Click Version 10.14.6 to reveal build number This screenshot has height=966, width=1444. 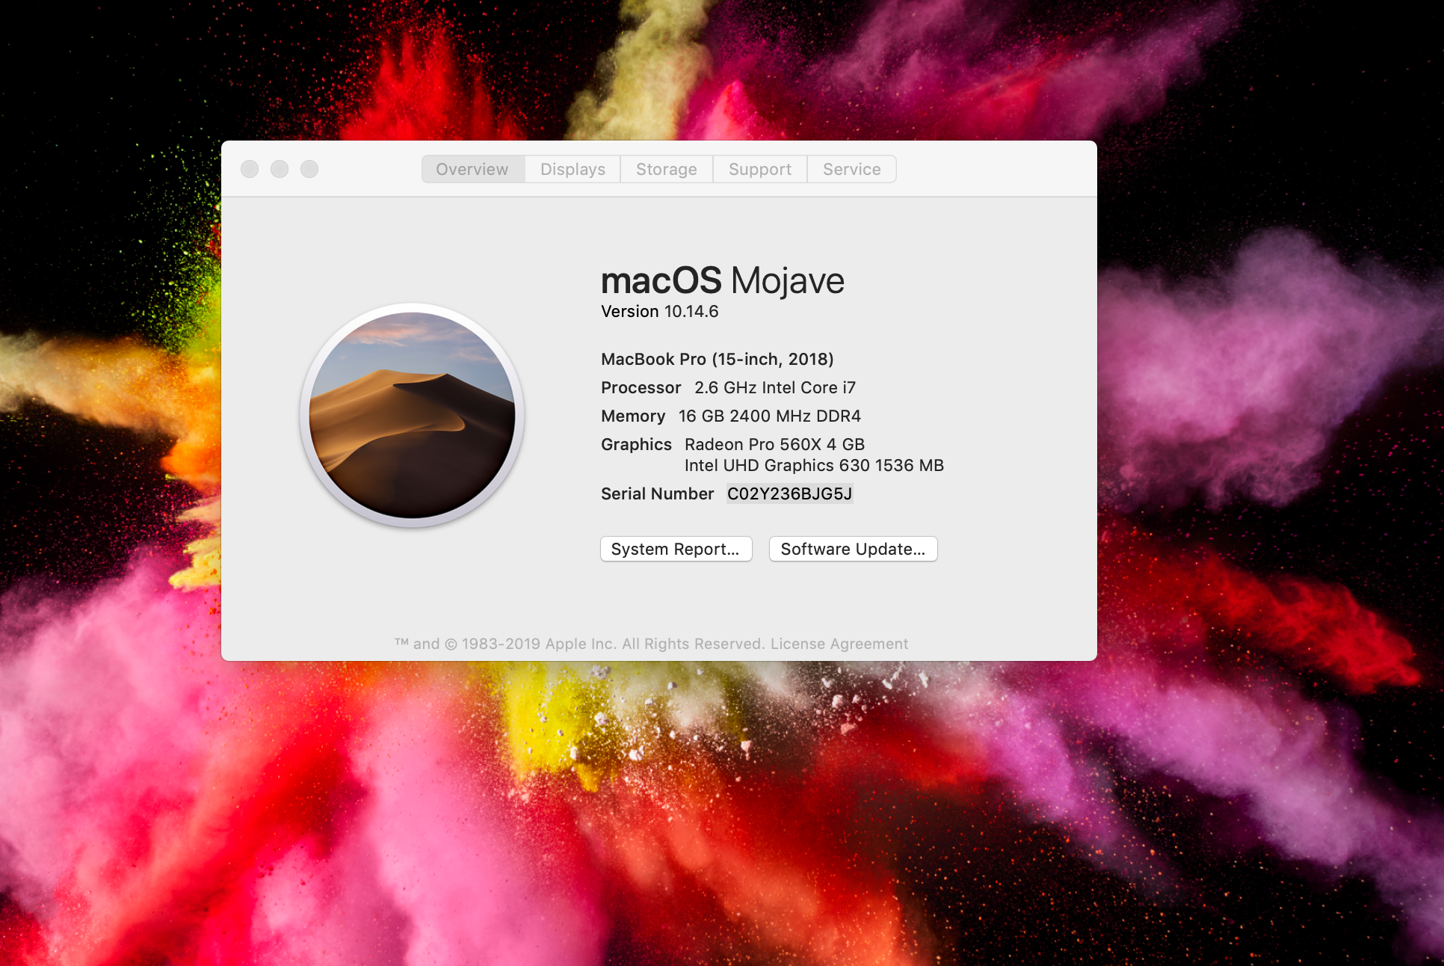[x=659, y=311]
